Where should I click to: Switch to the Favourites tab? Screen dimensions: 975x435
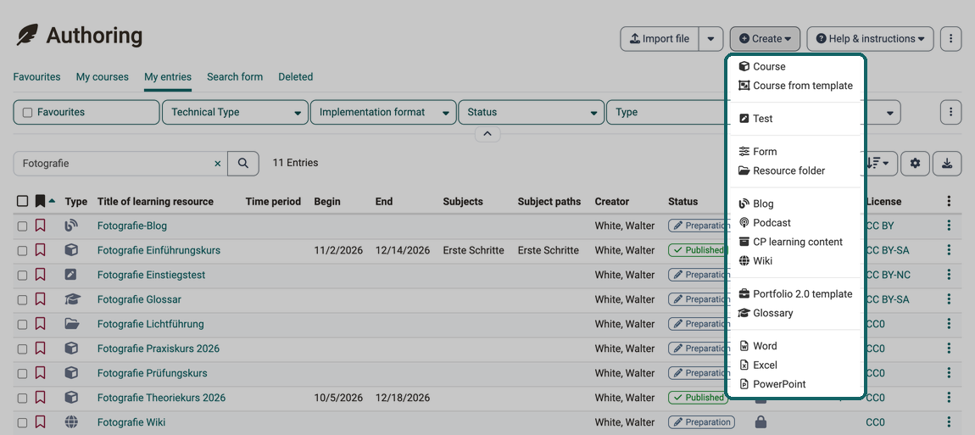click(36, 77)
